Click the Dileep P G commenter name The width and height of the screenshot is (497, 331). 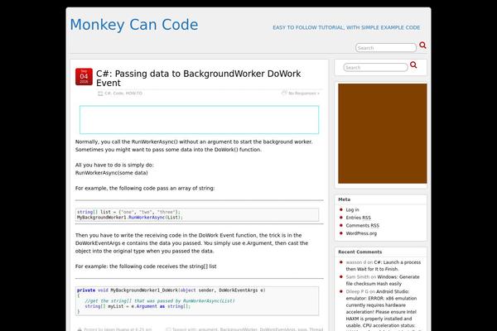[357, 291]
